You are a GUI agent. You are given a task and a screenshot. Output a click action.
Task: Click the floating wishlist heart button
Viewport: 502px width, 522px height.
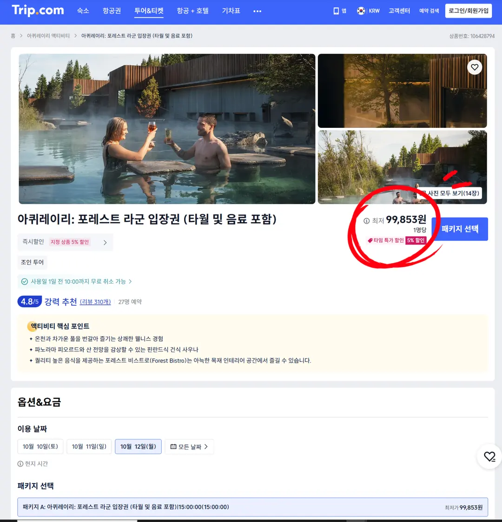click(x=489, y=456)
